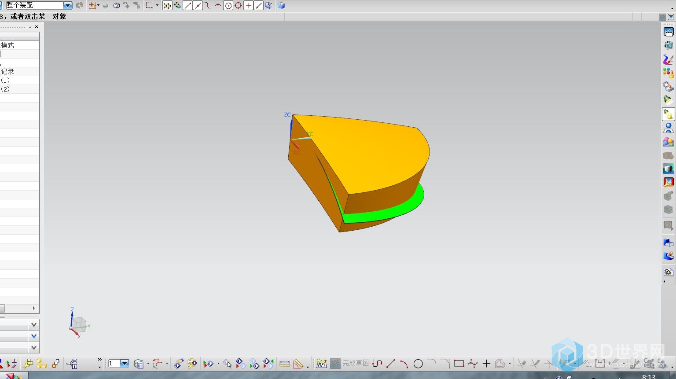Expand the first chevron section below navigator

[34, 325]
